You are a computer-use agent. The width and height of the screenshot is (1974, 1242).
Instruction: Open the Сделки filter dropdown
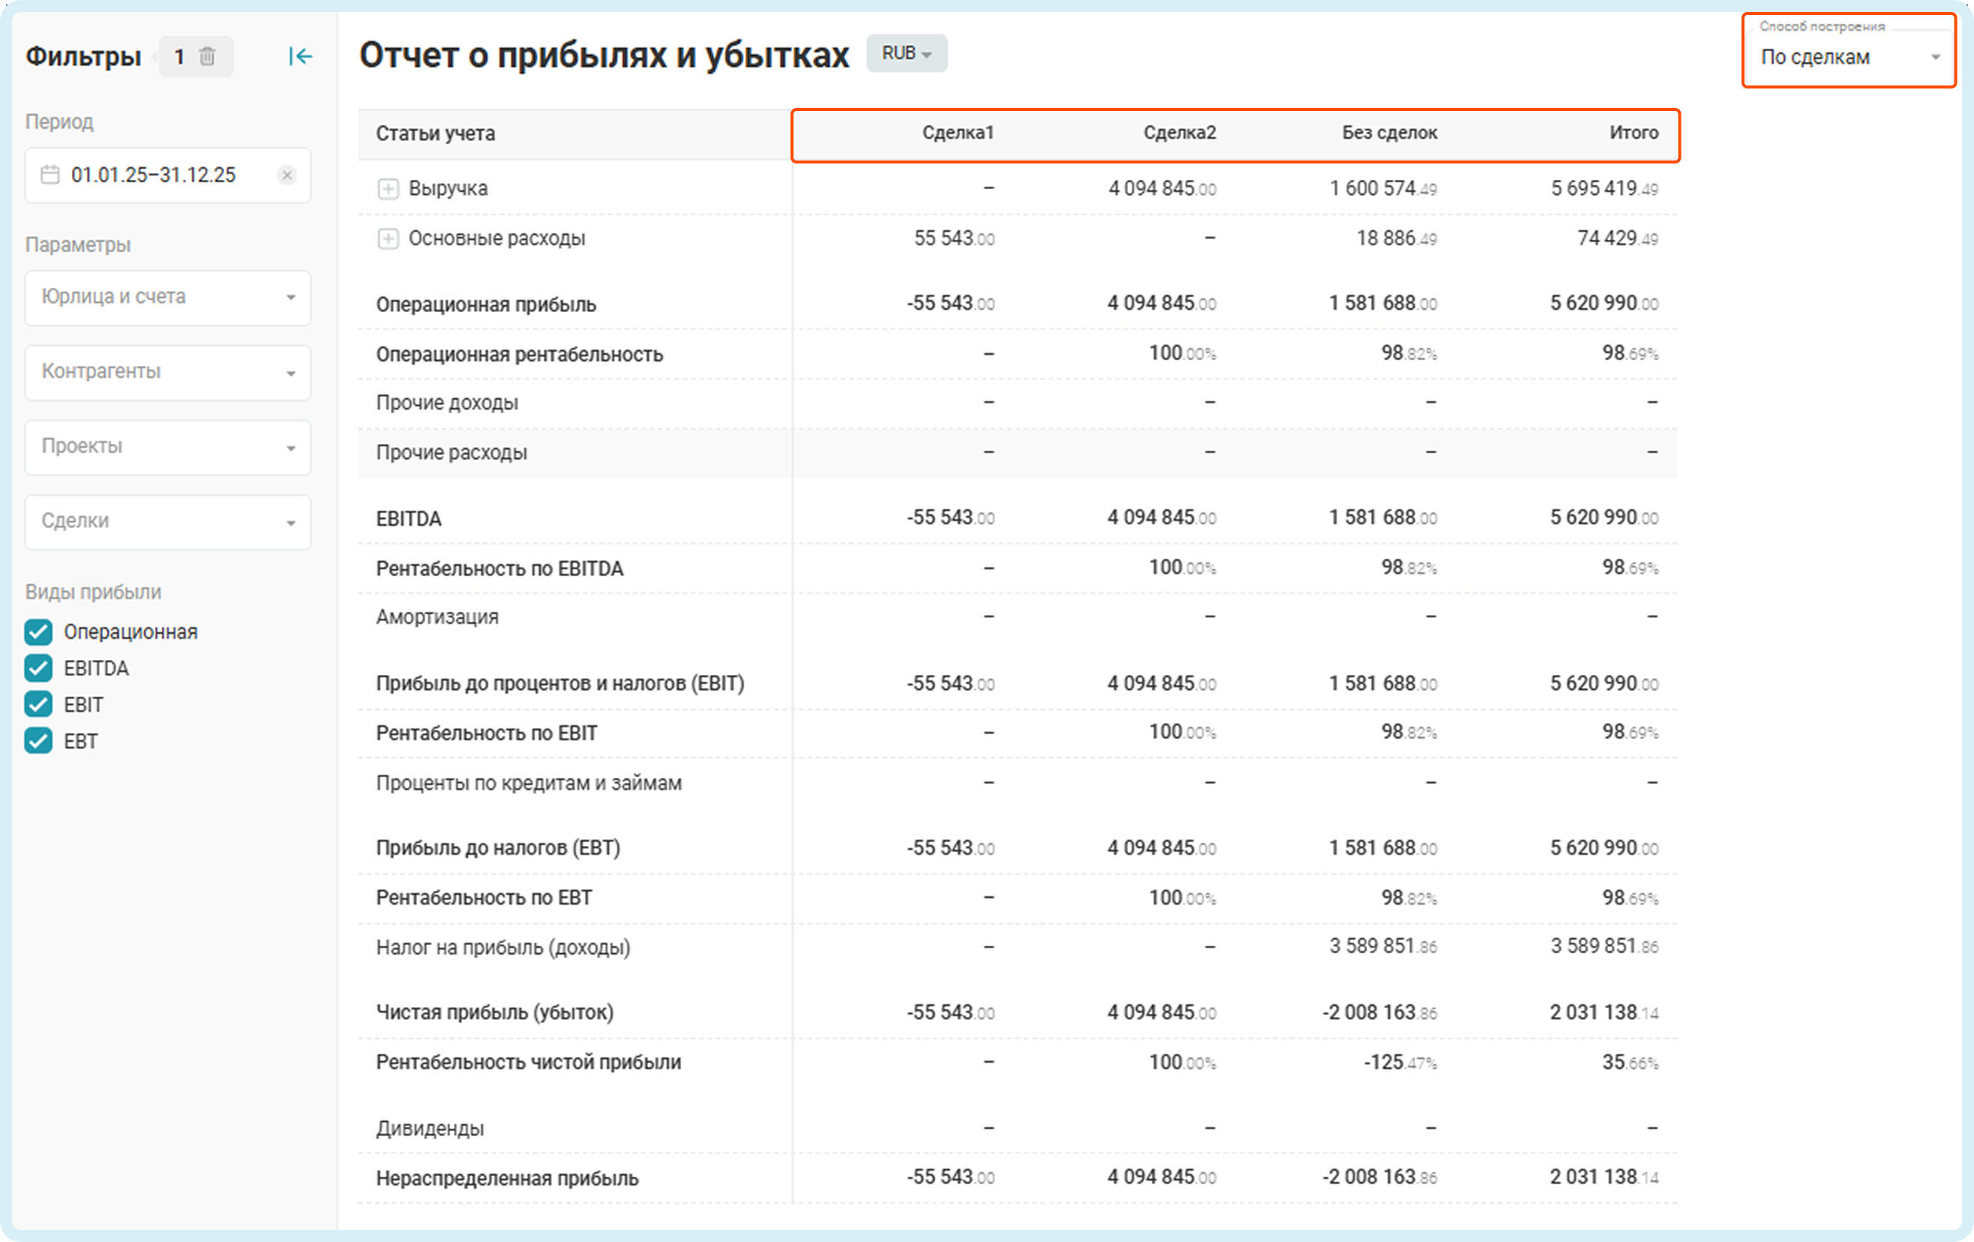click(x=168, y=521)
